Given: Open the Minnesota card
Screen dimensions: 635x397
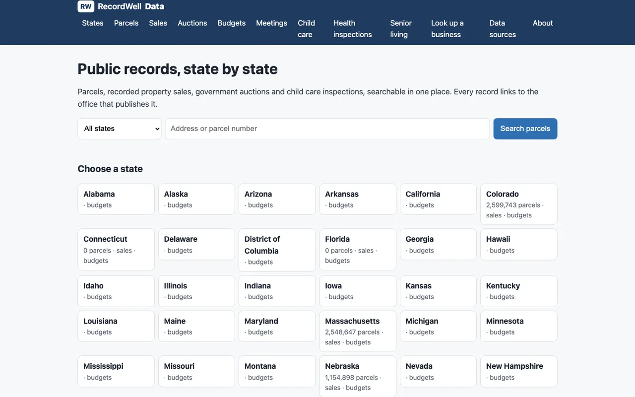Looking at the screenshot, I should pos(519,326).
